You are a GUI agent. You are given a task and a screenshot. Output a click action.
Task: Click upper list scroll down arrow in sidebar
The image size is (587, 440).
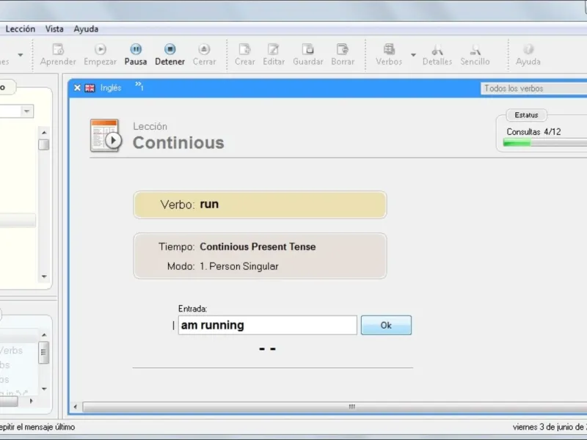44,276
